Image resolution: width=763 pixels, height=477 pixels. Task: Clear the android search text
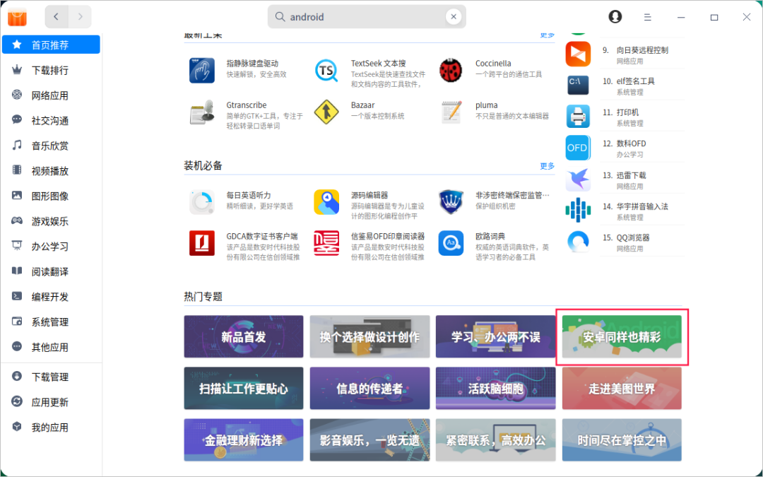pos(453,17)
